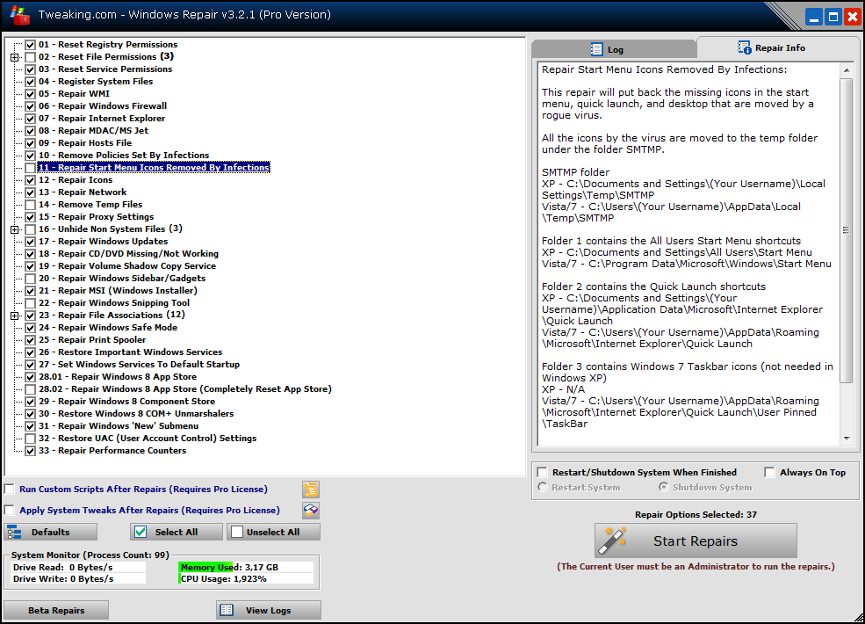Select row 13 - Repair Network

point(83,192)
